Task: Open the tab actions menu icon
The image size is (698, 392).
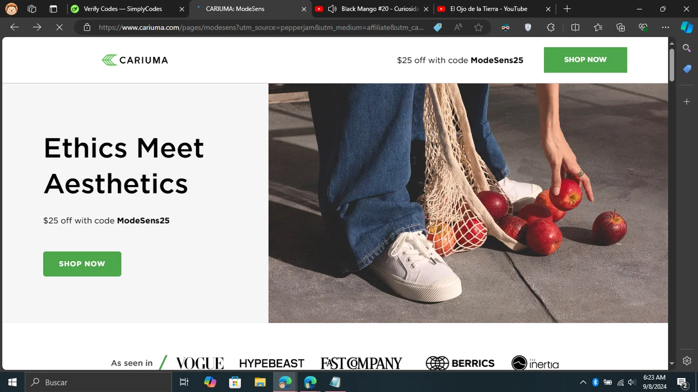Action: click(x=53, y=9)
